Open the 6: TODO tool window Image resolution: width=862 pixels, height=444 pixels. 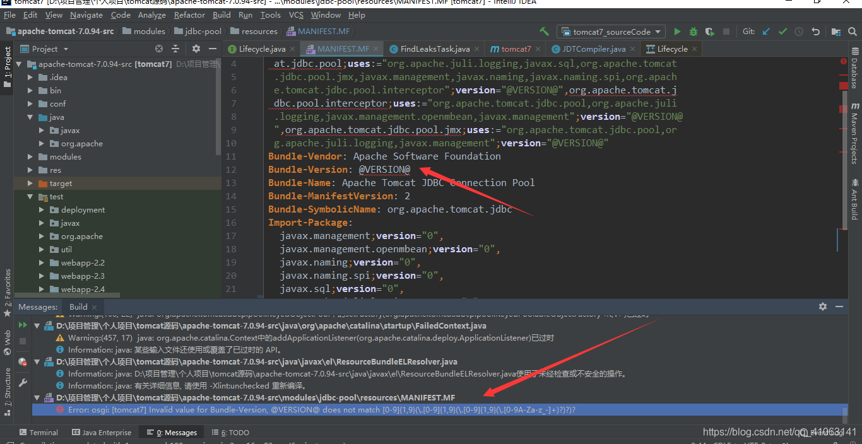point(230,433)
